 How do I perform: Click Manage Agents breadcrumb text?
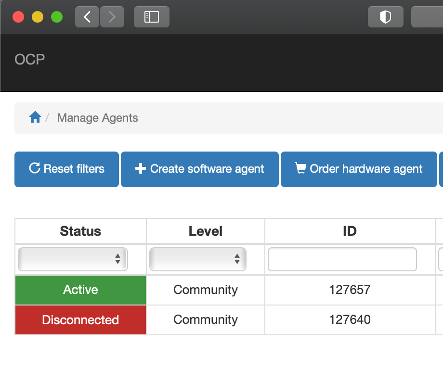pos(97,118)
